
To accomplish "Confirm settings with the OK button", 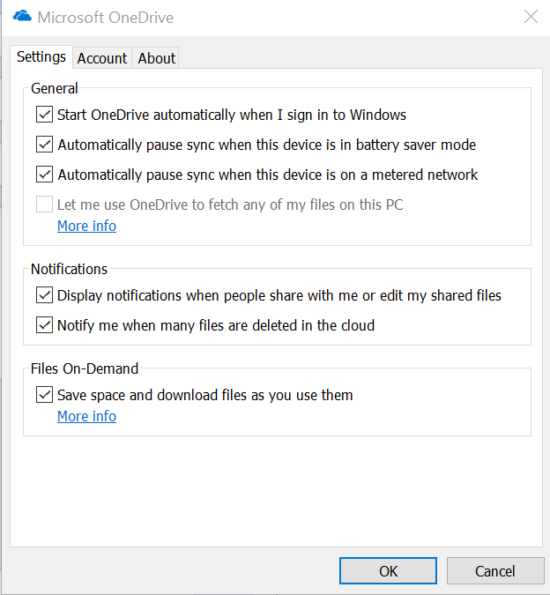I will coord(388,570).
